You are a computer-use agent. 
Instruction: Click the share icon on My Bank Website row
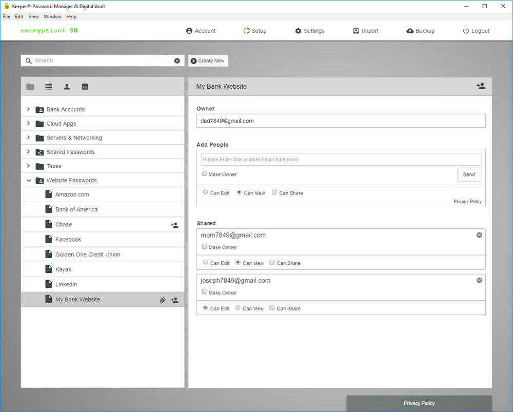click(175, 300)
